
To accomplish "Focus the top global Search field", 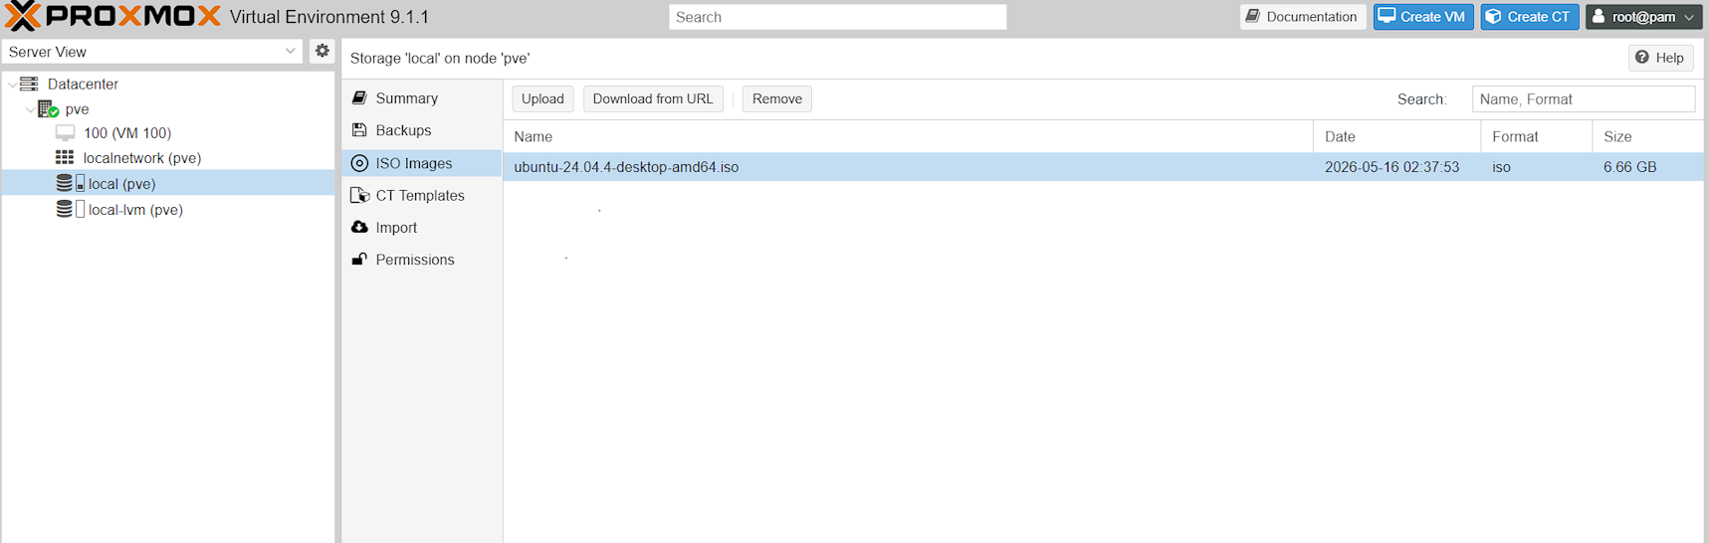I will [837, 17].
